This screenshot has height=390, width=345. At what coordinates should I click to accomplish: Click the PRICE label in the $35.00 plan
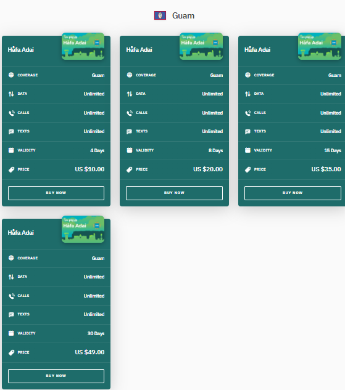coord(260,169)
